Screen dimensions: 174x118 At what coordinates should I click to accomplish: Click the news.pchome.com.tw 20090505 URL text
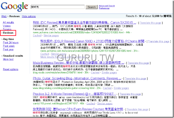tap(78, 33)
